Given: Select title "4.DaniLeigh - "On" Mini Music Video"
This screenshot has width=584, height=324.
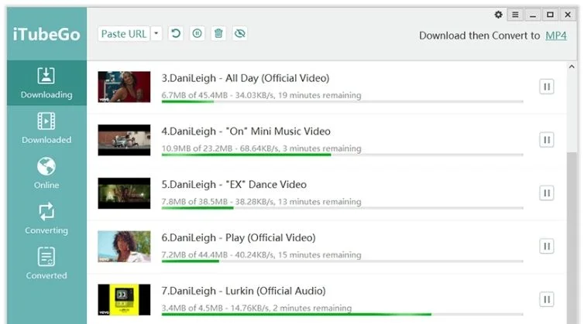Looking at the screenshot, I should (246, 131).
